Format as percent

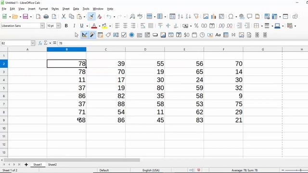pos(196,25)
